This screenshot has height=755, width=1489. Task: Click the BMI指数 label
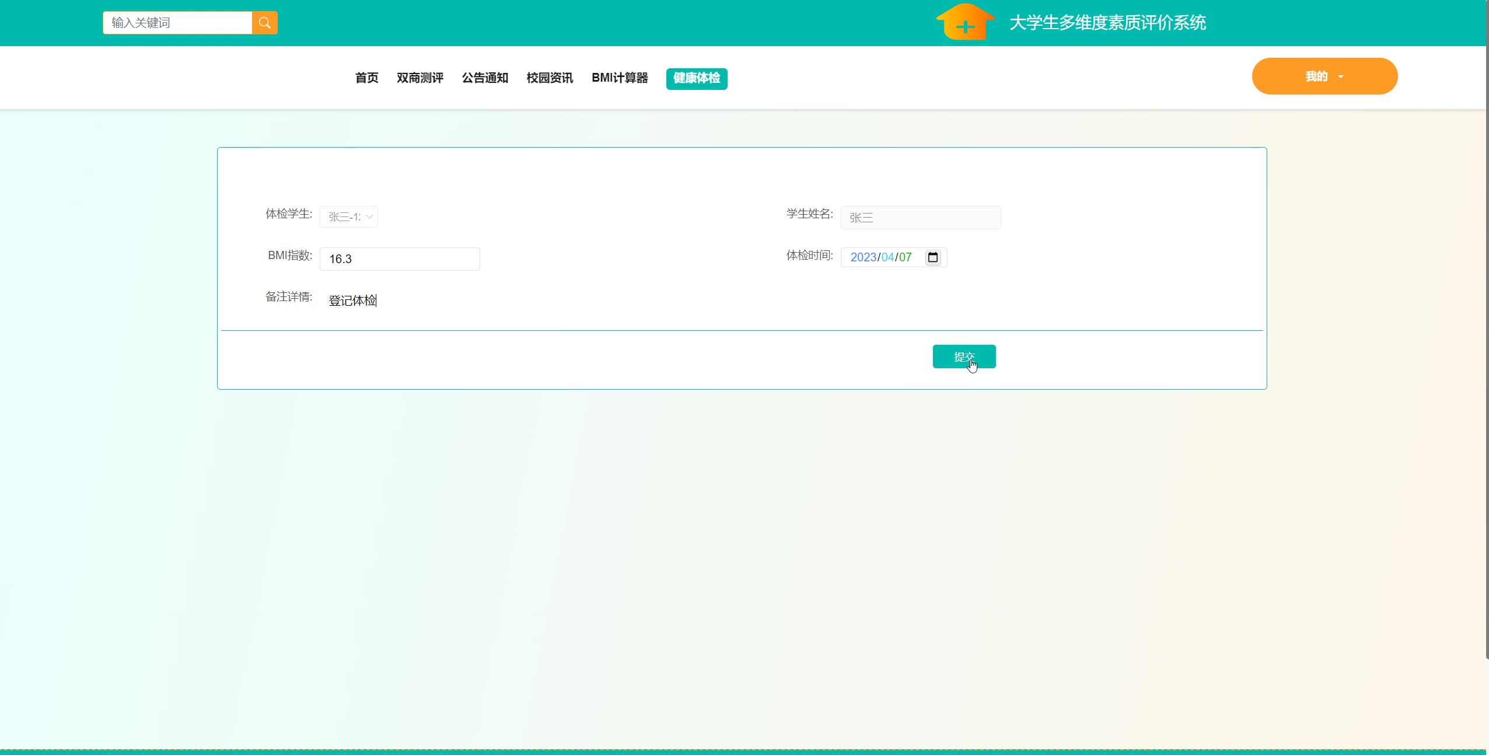[x=290, y=256]
